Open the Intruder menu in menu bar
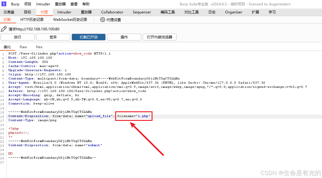Viewport: 322px width, 178px height. click(x=43, y=4)
